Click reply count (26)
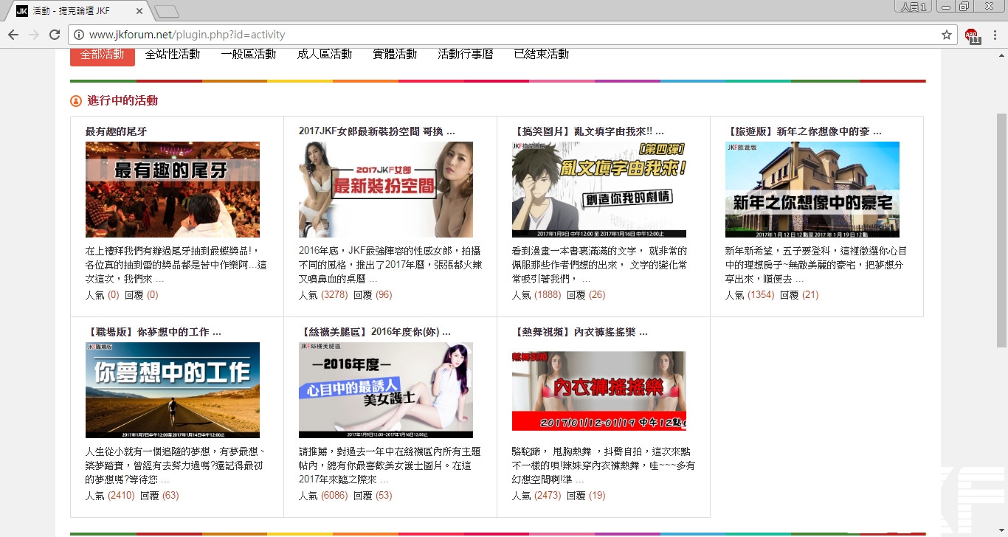 (x=597, y=294)
